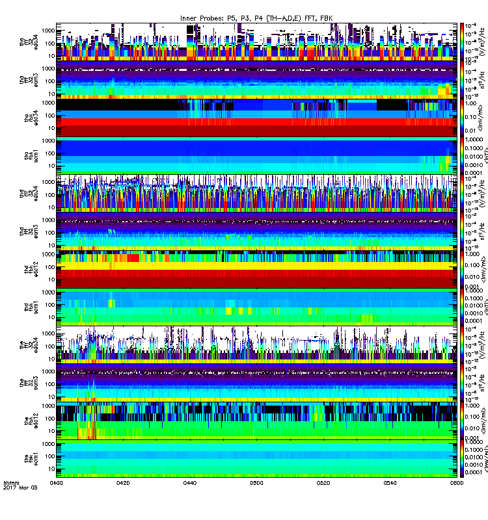Click the 1000 y-axis tick of tha fbk edc34 panel
This screenshot has height=520, width=488.
click(49, 103)
